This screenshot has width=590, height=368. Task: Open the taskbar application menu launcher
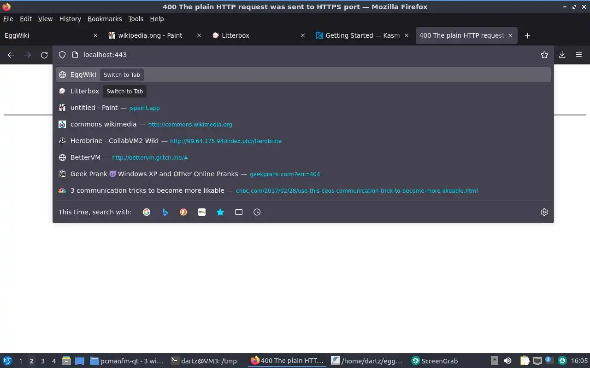(x=7, y=361)
